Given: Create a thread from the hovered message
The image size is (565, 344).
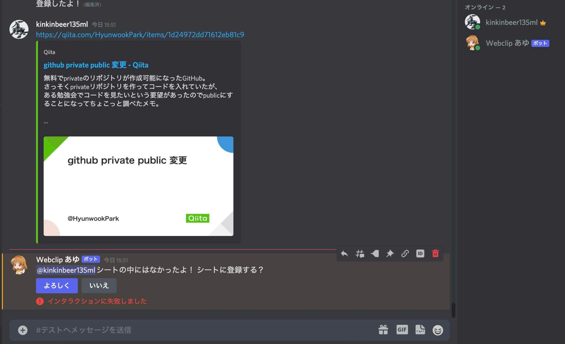Looking at the screenshot, I should pyautogui.click(x=360, y=253).
